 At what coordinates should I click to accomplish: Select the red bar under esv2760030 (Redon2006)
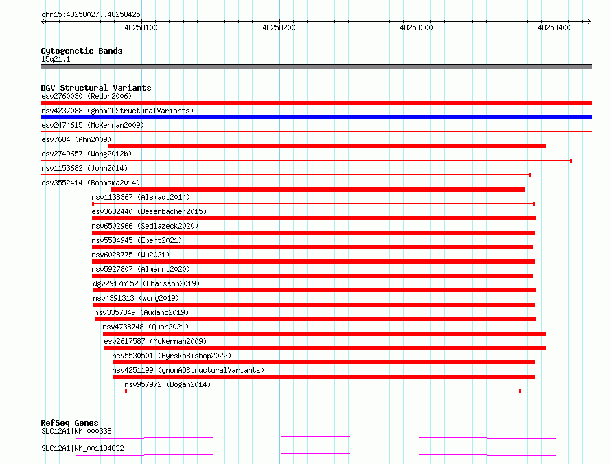tap(316, 103)
